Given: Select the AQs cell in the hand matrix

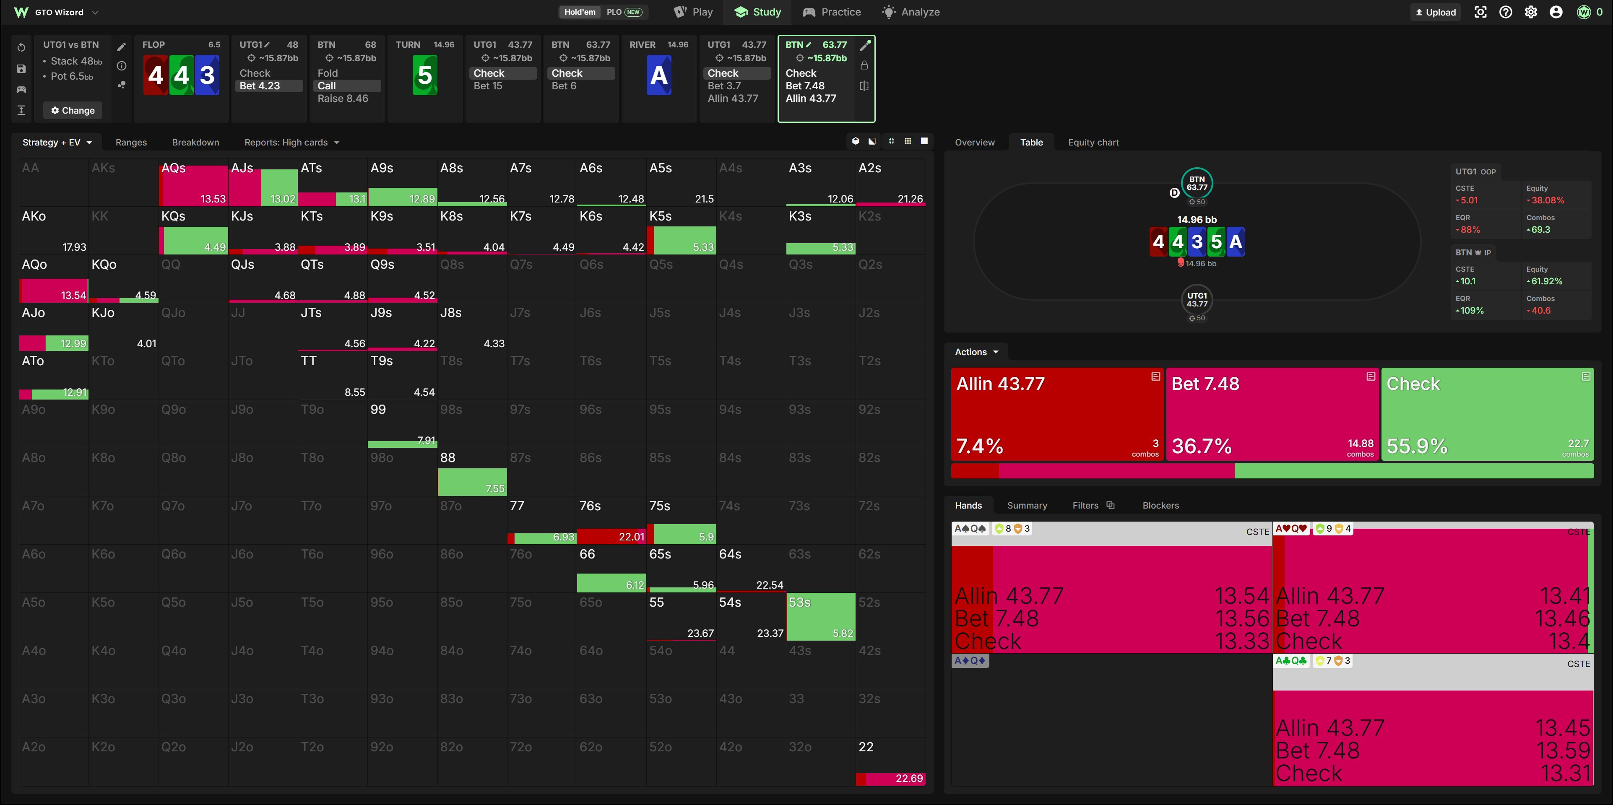Looking at the screenshot, I should pos(193,183).
